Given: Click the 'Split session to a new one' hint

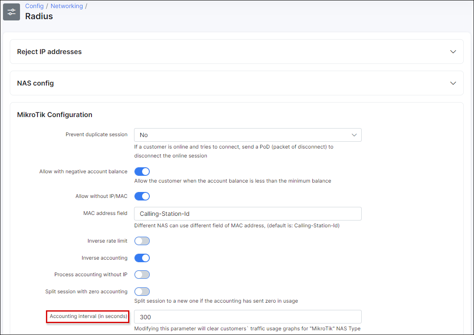Looking at the screenshot, I should tap(216, 301).
